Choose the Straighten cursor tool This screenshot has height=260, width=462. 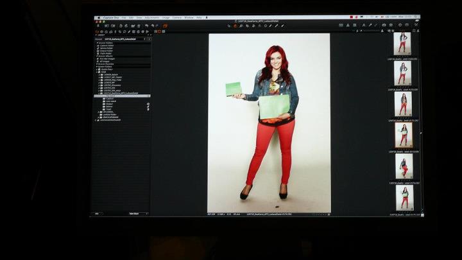[253, 26]
